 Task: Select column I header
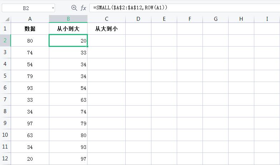coord(267,19)
